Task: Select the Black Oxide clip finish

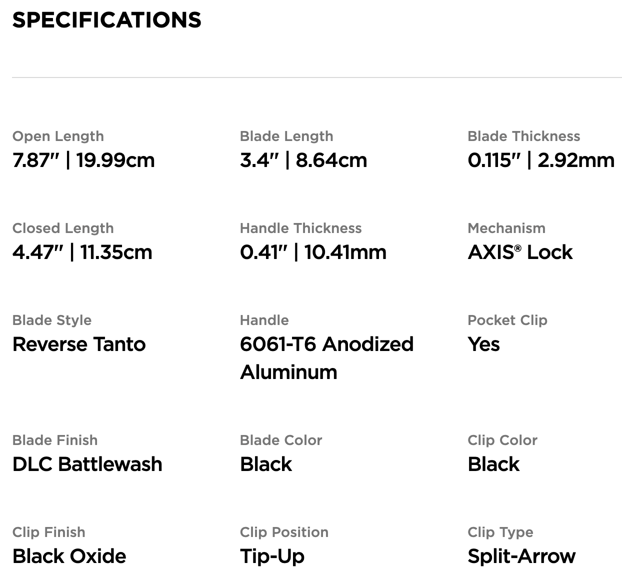Action: (x=69, y=556)
